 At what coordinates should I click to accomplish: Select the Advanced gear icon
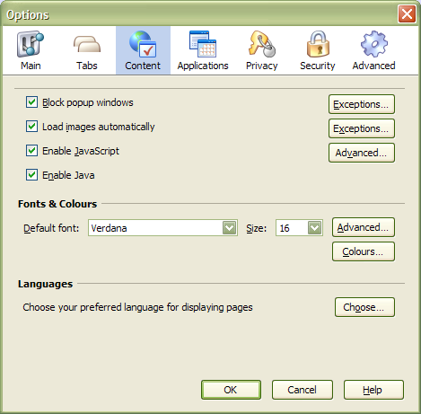(374, 44)
